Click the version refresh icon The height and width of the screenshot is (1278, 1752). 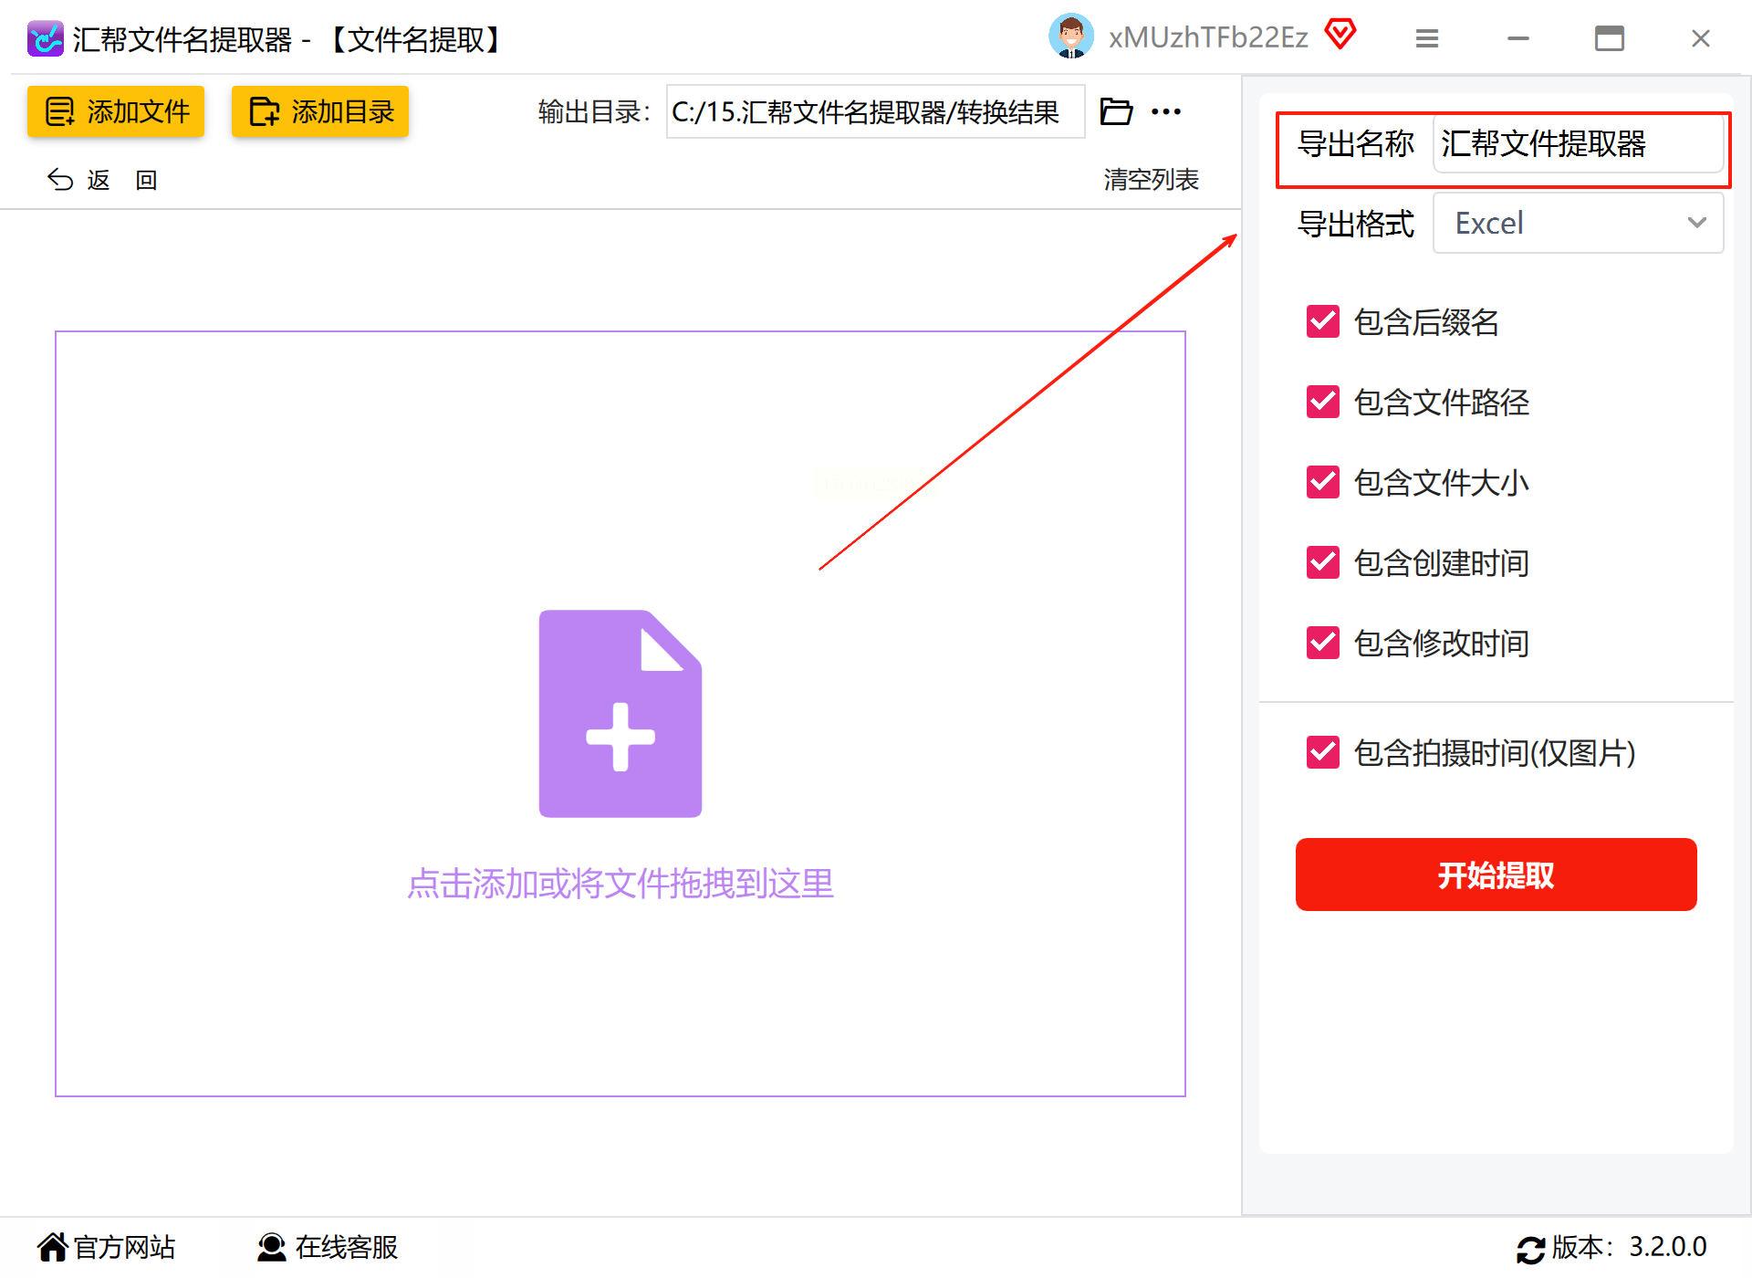1530,1249
